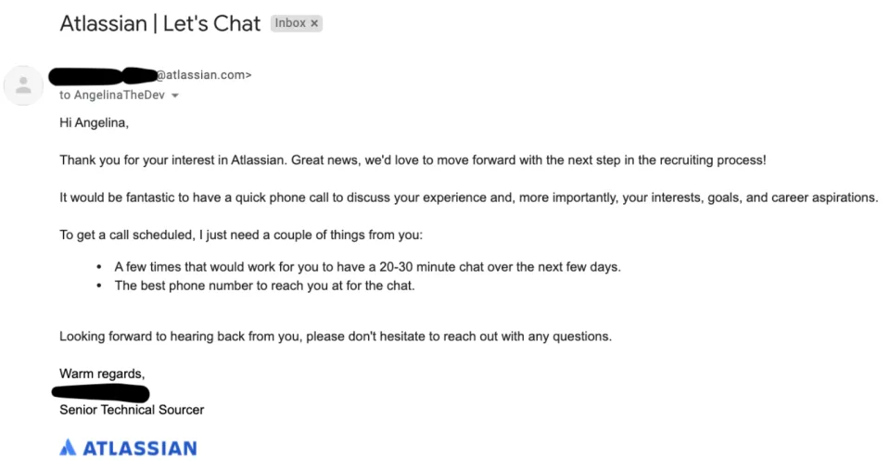Screen dimensions: 890x471
Task: Open the sender's profile avatar
Action: [x=23, y=85]
